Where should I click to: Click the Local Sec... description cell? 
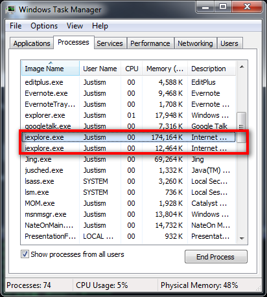pyautogui.click(x=209, y=181)
